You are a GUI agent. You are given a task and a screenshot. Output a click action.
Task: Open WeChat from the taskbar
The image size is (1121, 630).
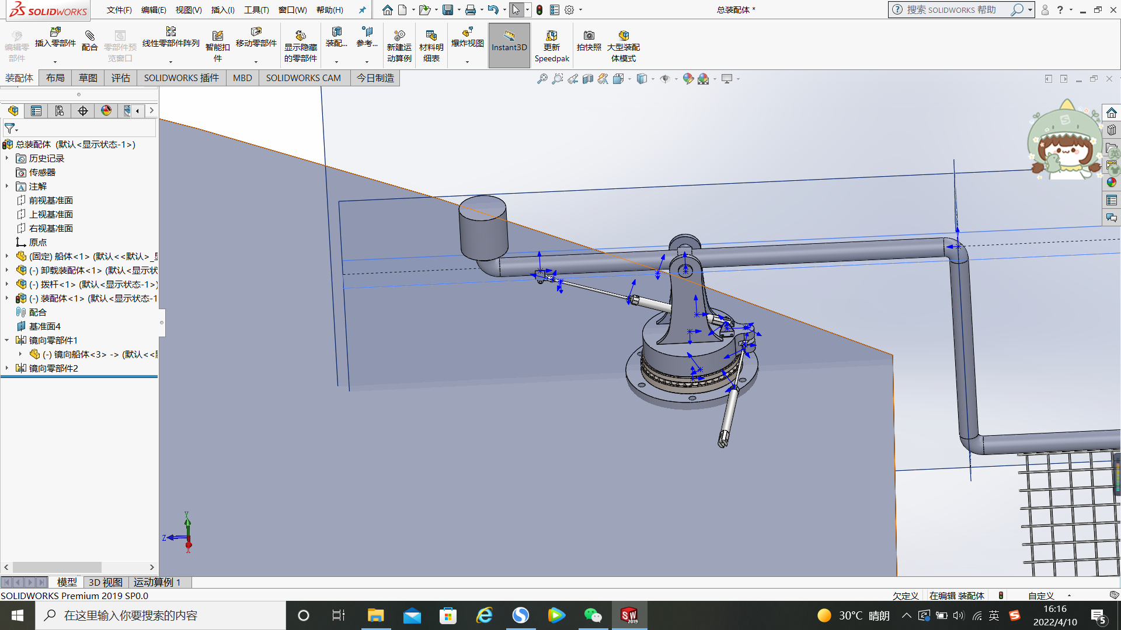pyautogui.click(x=593, y=615)
